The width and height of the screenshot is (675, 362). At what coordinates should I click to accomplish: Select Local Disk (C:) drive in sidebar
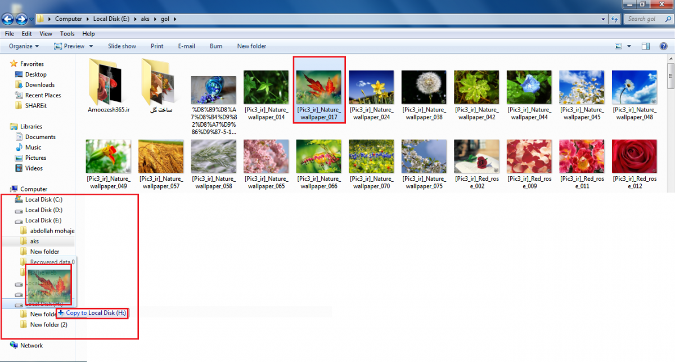[x=43, y=199]
